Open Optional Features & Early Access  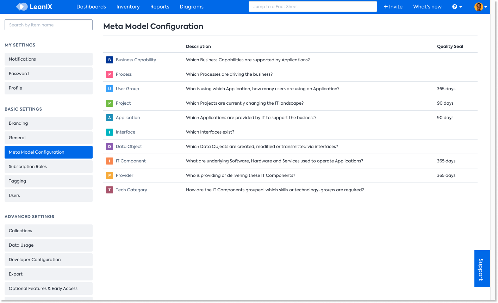click(x=49, y=289)
